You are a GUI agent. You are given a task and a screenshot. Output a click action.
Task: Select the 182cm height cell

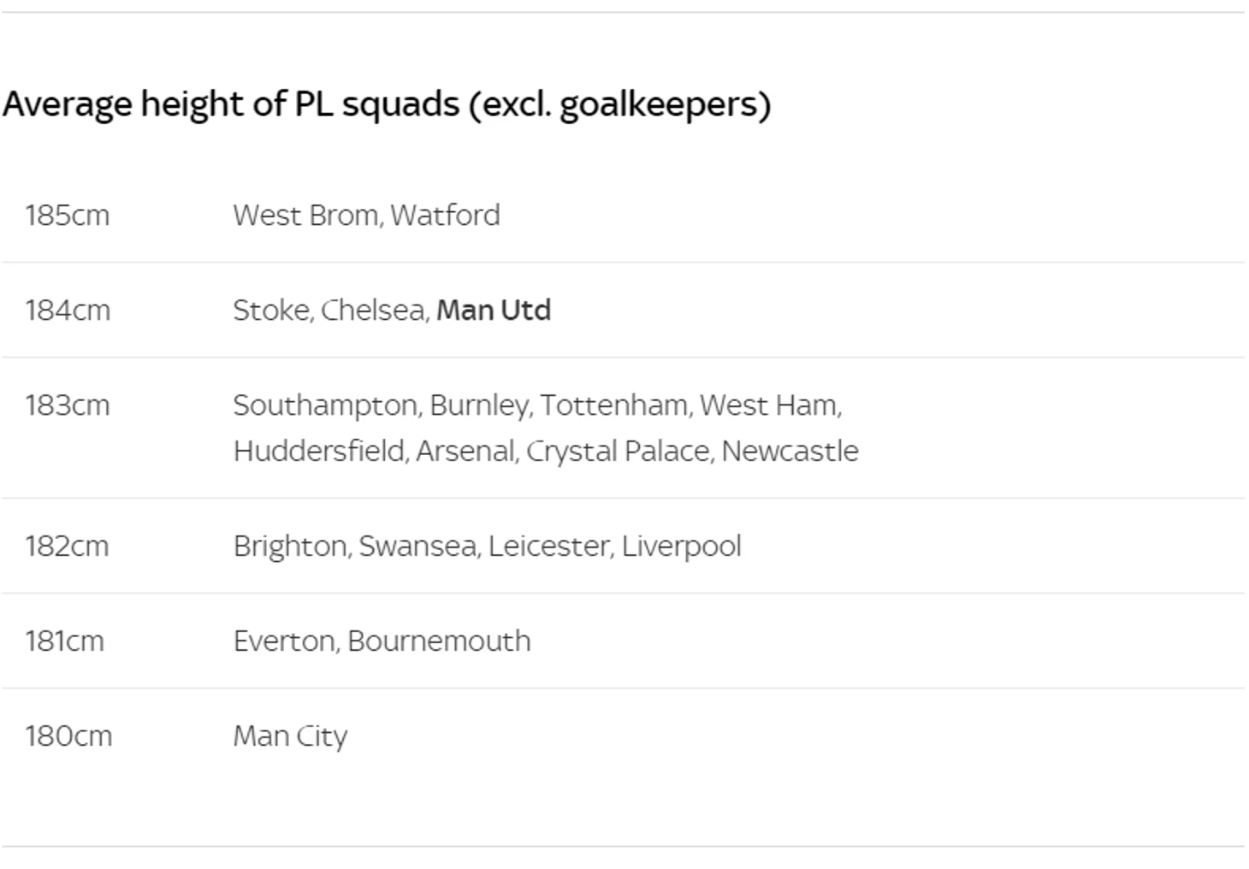pos(68,547)
